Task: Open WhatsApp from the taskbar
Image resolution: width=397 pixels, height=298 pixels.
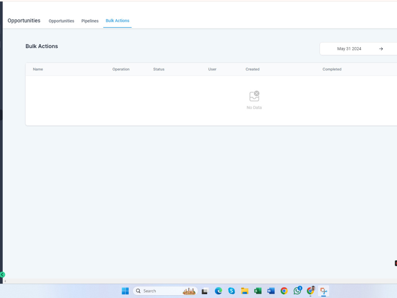Action: pyautogui.click(x=297, y=291)
